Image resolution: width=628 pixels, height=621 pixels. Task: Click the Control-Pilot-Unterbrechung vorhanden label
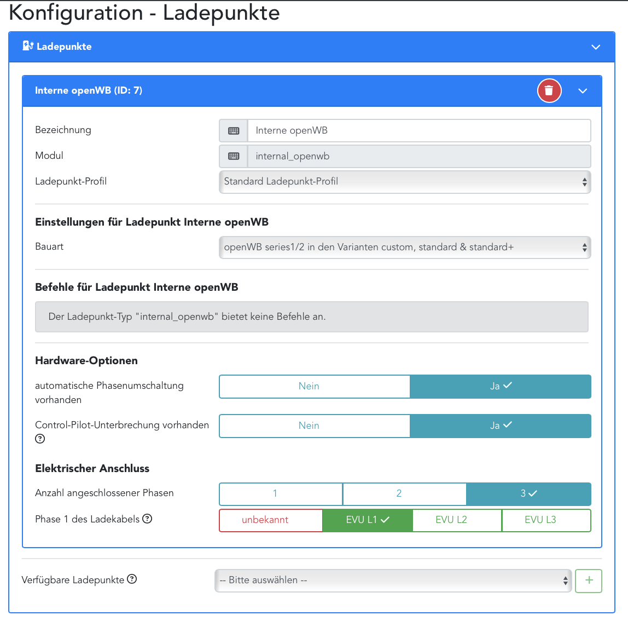pos(122,425)
